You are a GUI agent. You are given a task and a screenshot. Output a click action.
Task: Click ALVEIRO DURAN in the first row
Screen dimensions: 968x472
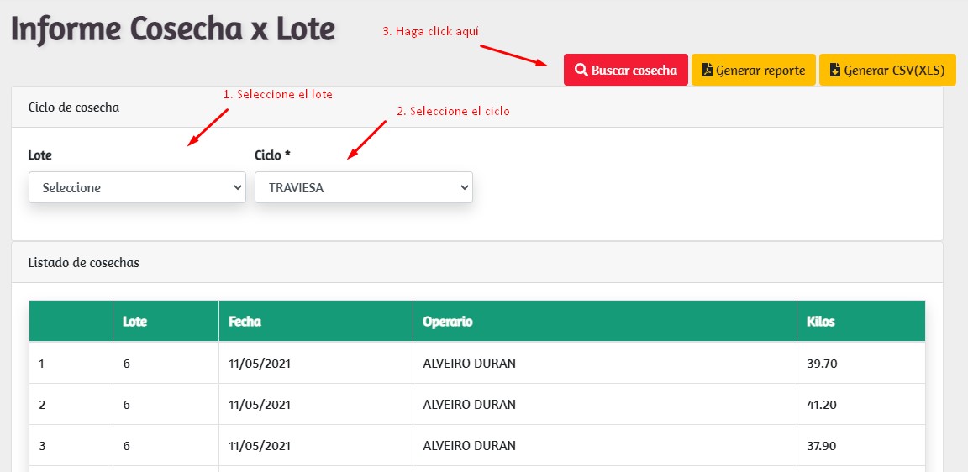[469, 364]
